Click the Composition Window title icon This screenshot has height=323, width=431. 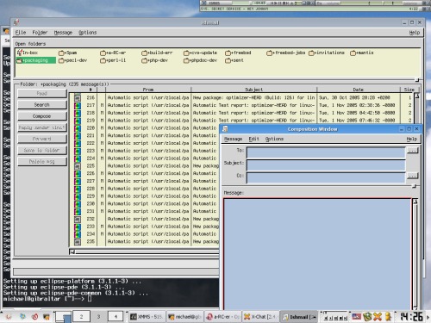tap(225, 129)
